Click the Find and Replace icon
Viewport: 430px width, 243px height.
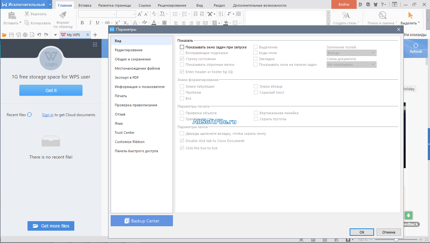383,15
